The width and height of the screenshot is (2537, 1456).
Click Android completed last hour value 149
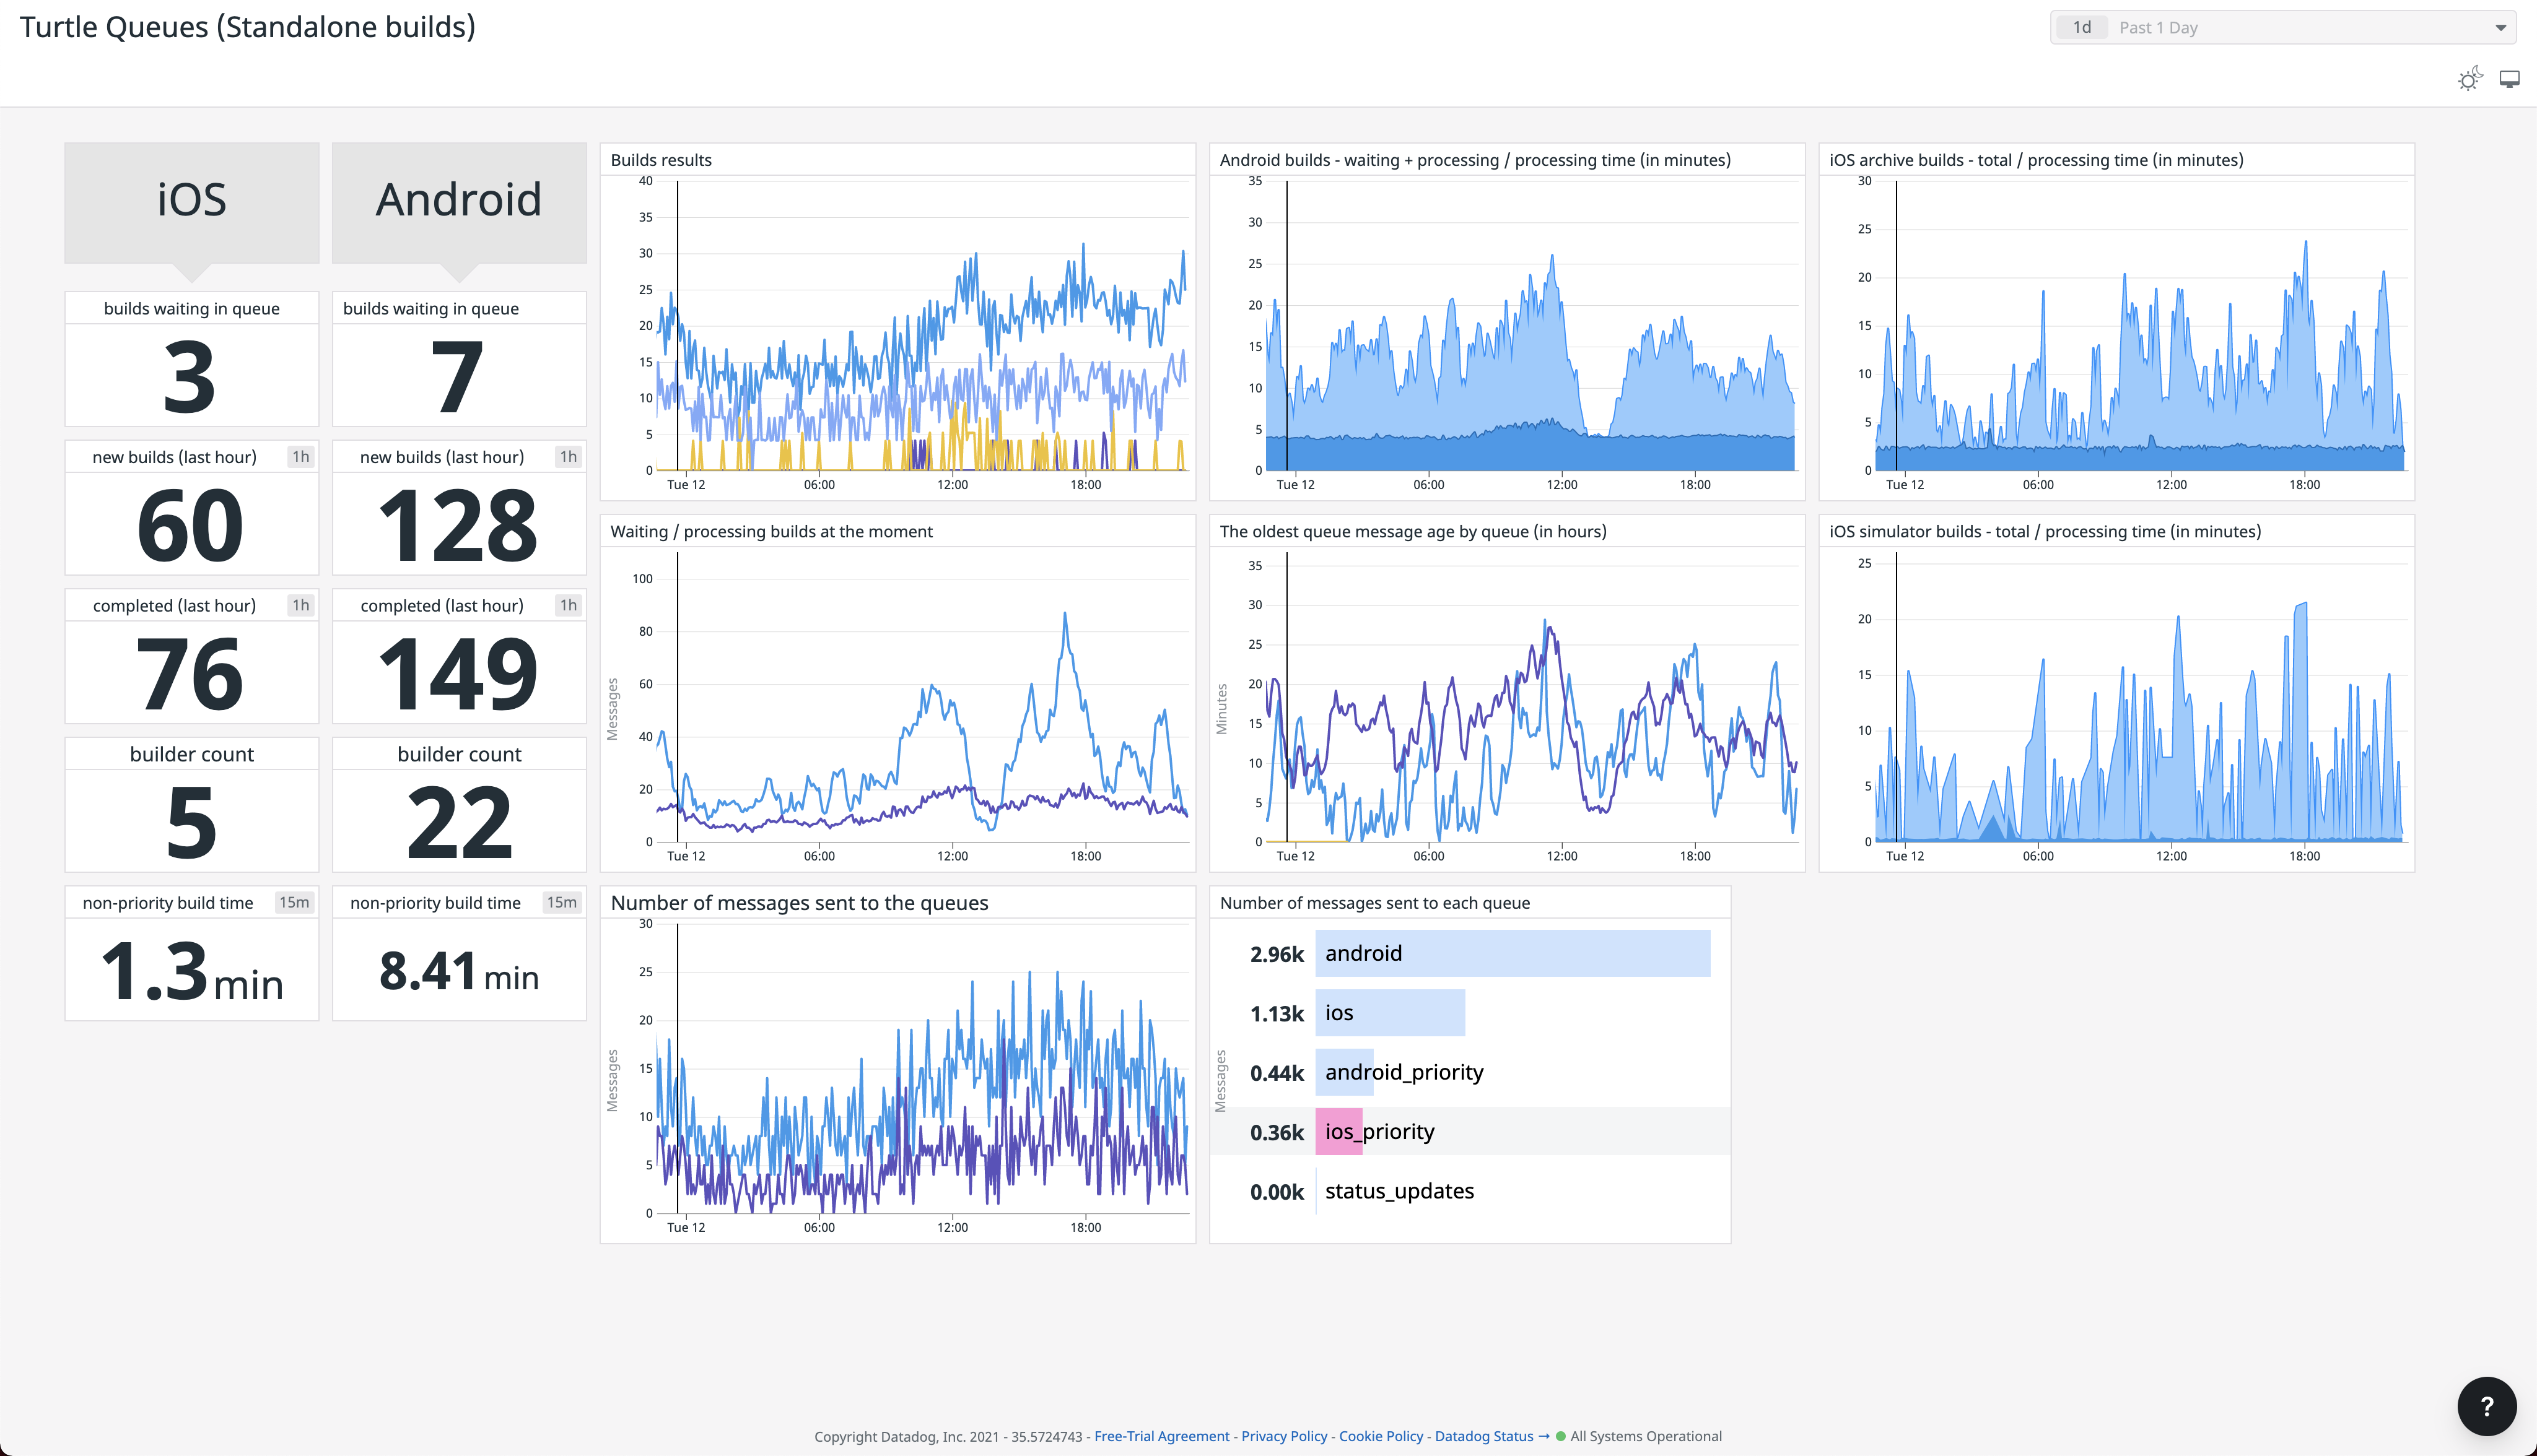tap(458, 675)
